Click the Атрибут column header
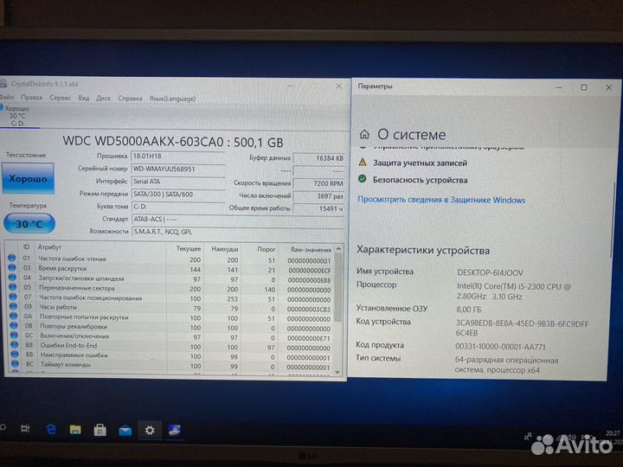 coord(49,247)
